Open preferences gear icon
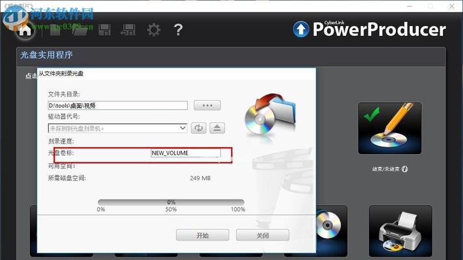 pos(153,30)
